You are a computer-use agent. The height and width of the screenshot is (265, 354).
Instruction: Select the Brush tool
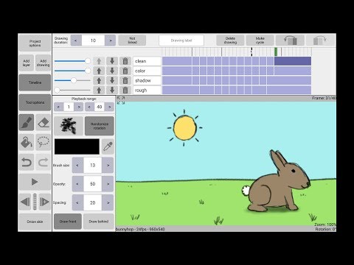click(27, 122)
